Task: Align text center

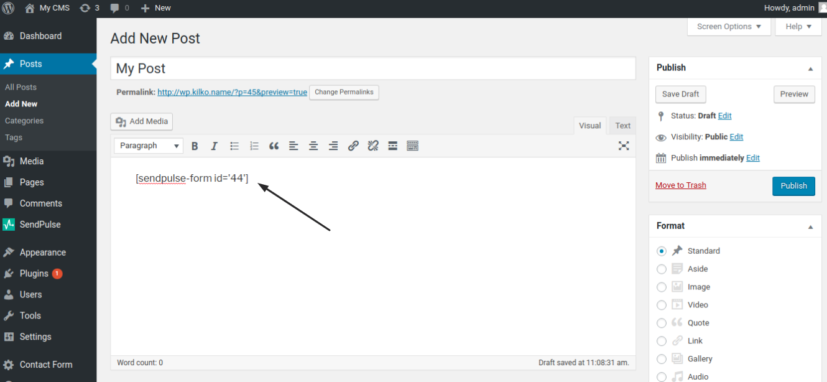Action: [313, 146]
